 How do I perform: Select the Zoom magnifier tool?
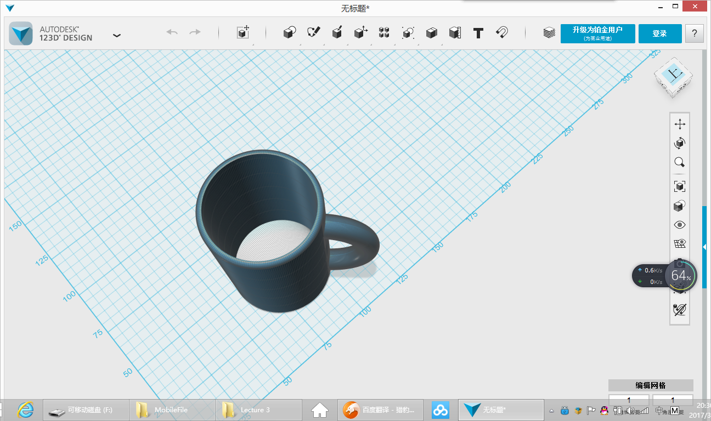(x=680, y=162)
